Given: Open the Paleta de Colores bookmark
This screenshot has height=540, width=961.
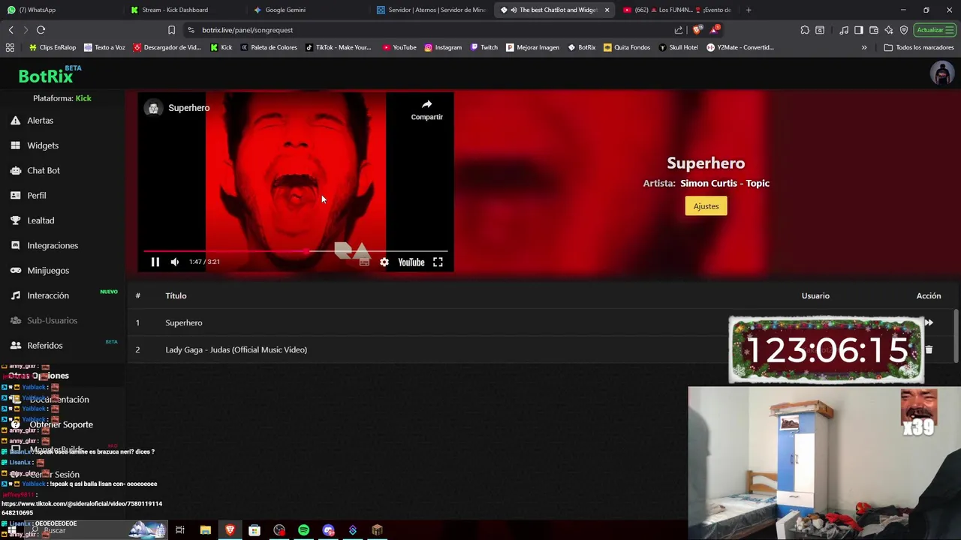Looking at the screenshot, I should [269, 47].
